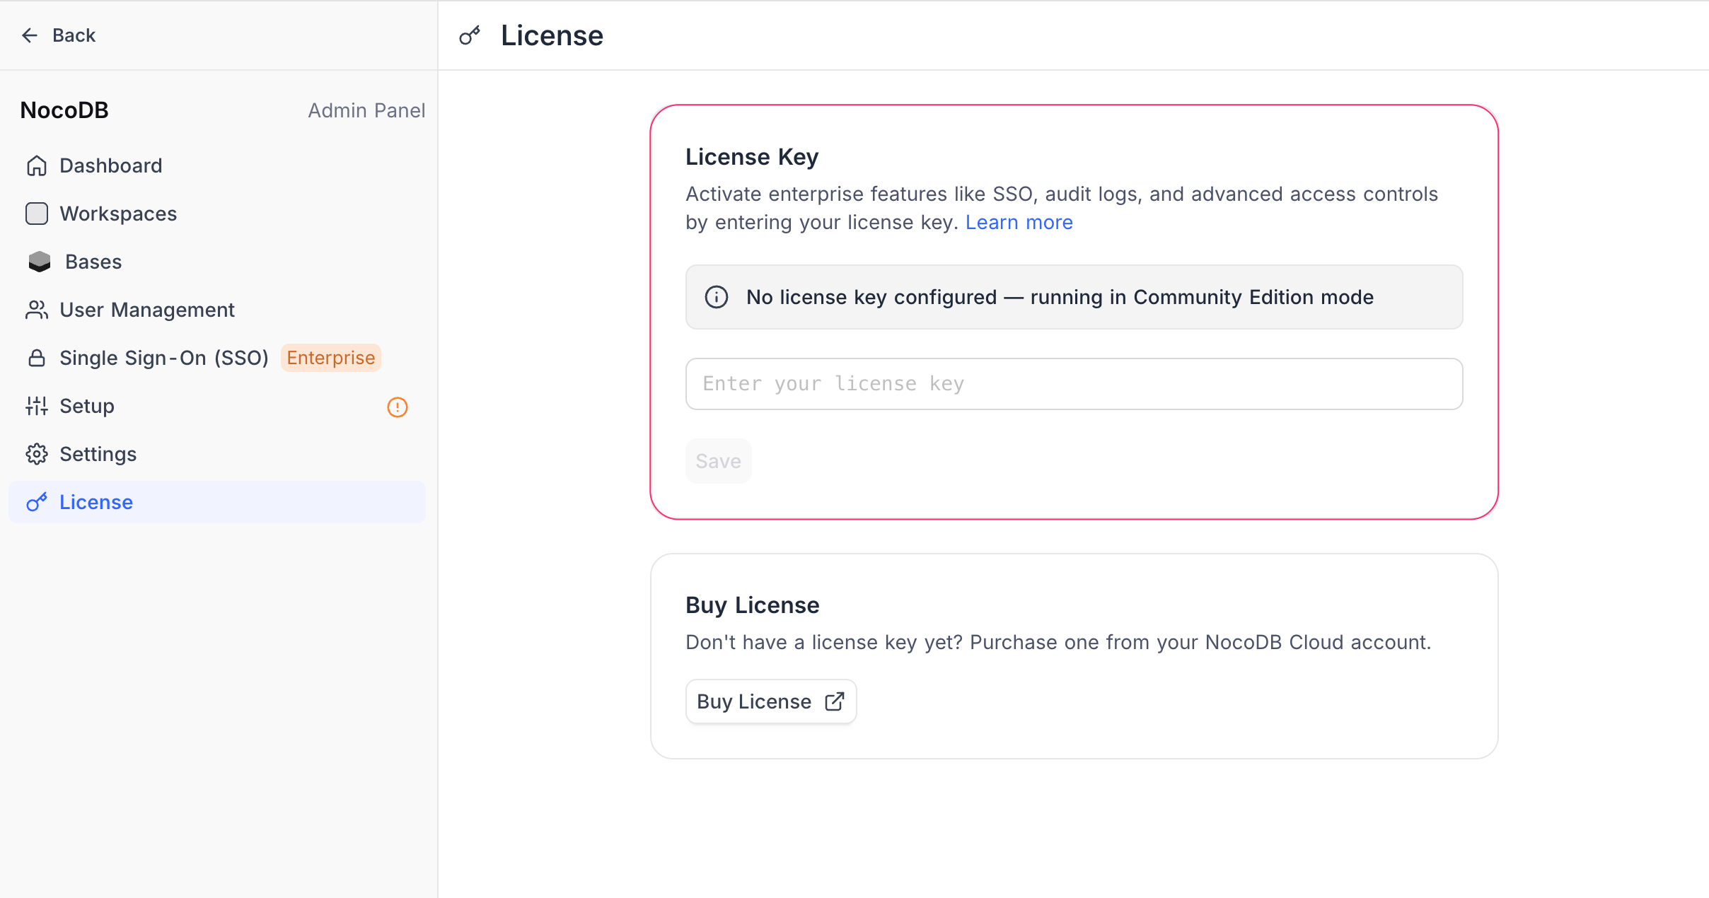Open User Management

tap(217, 310)
